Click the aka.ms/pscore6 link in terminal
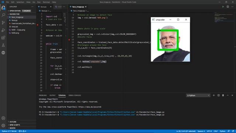The image size is (236, 133). [90, 107]
